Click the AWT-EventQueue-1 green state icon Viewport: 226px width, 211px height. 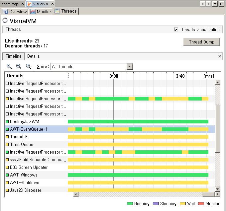7,129
